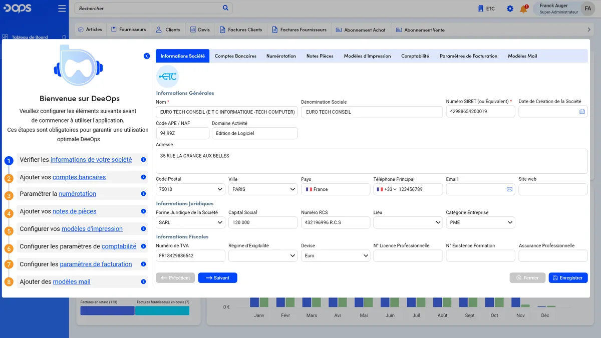601x338 pixels.
Task: Click the ETC company logo image
Action: tap(167, 77)
